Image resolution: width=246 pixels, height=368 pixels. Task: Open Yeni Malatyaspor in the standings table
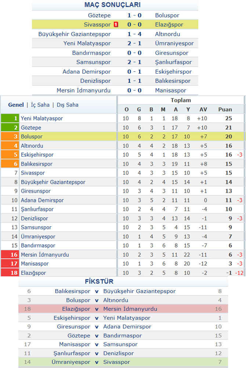pos(41,118)
